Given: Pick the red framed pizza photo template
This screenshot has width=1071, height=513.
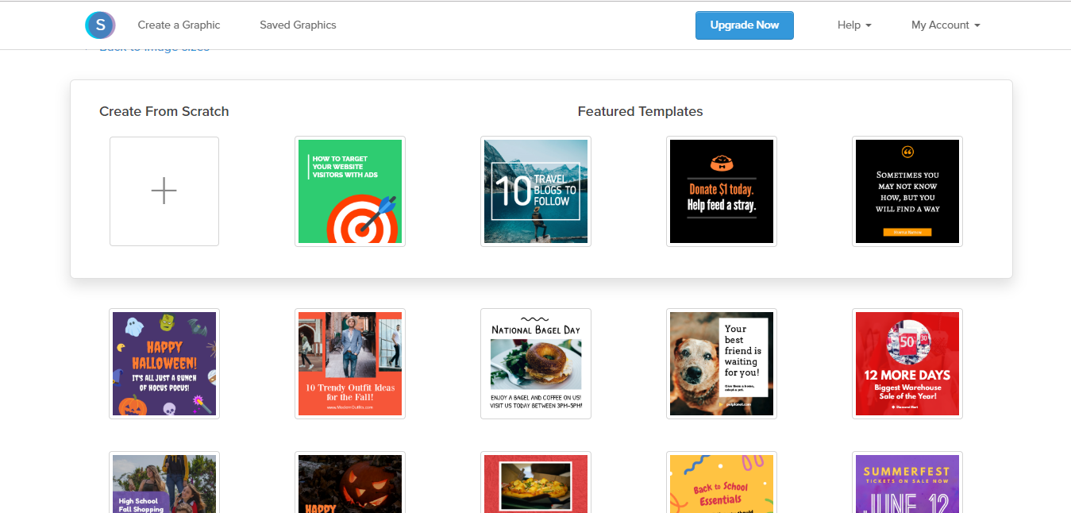Looking at the screenshot, I should (536, 482).
